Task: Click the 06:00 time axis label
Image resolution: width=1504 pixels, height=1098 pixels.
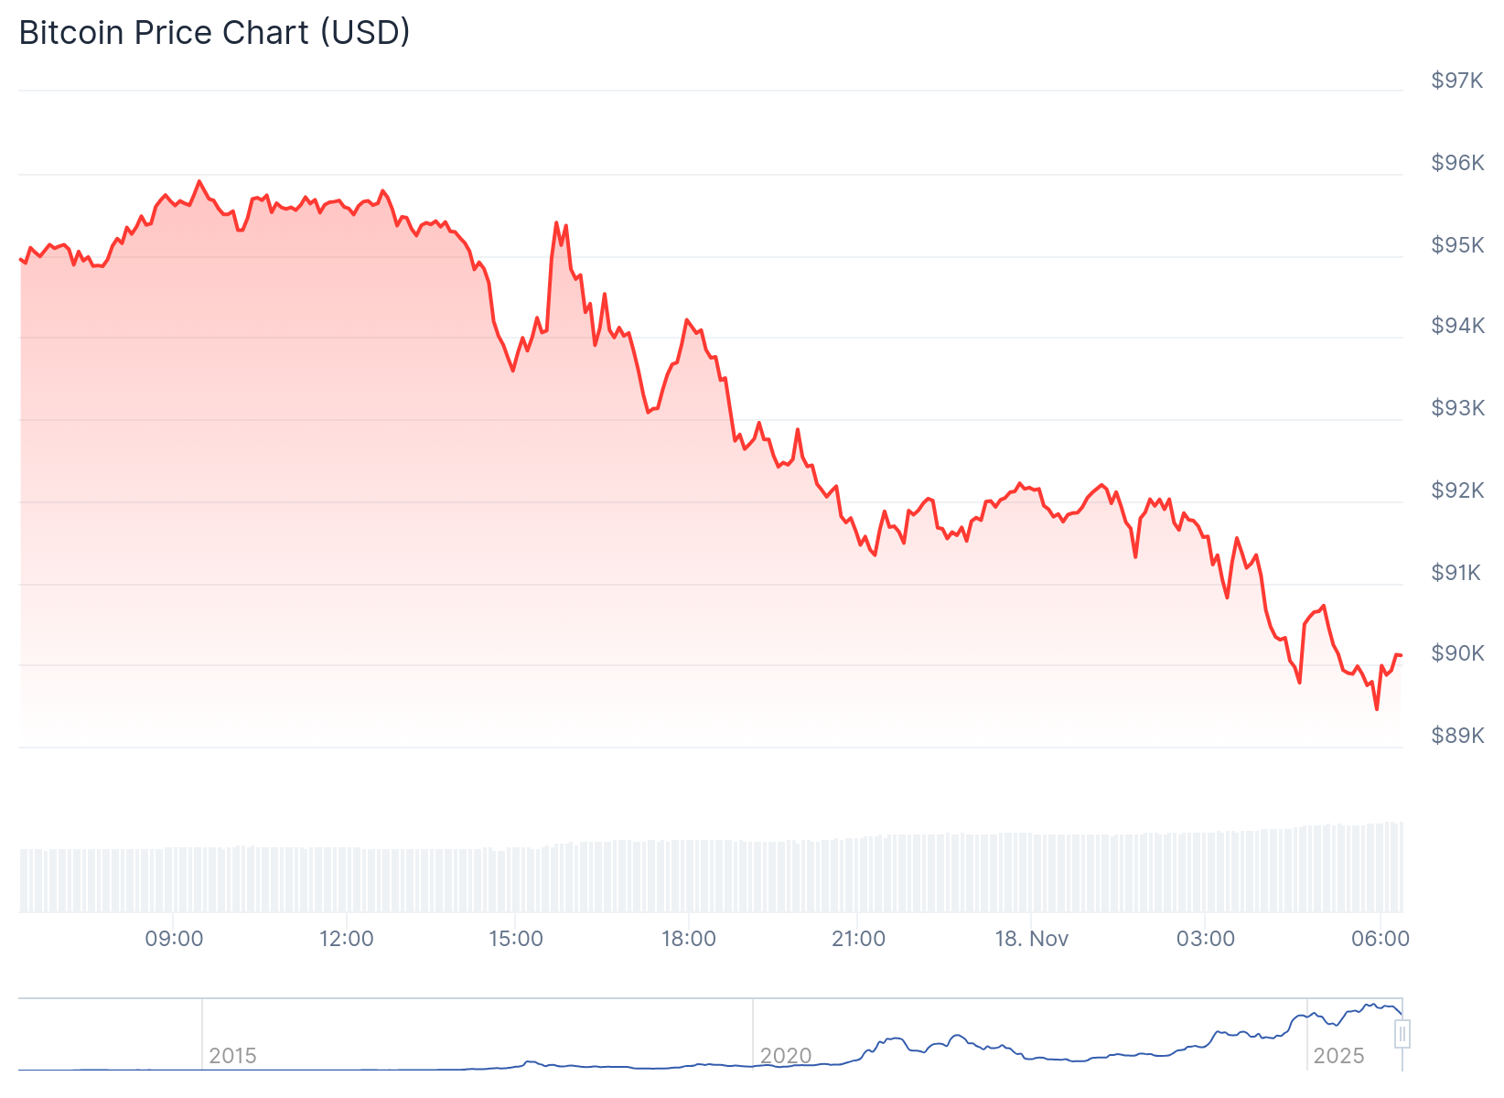Action: point(1380,939)
